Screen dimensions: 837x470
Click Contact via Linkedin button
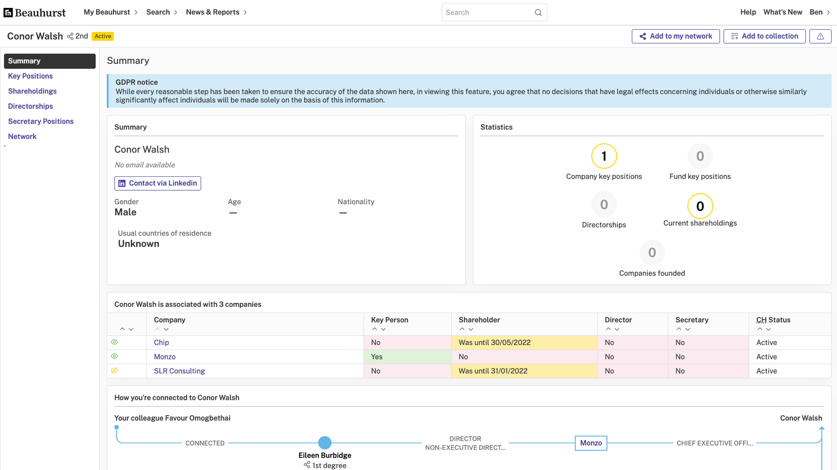157,183
